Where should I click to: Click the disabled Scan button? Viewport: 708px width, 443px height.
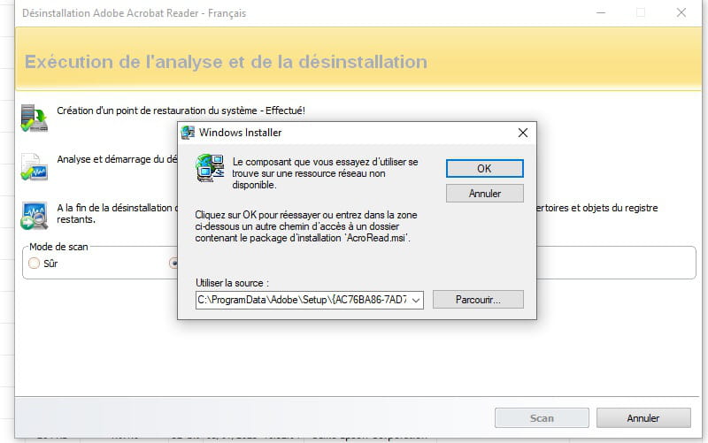[542, 418]
